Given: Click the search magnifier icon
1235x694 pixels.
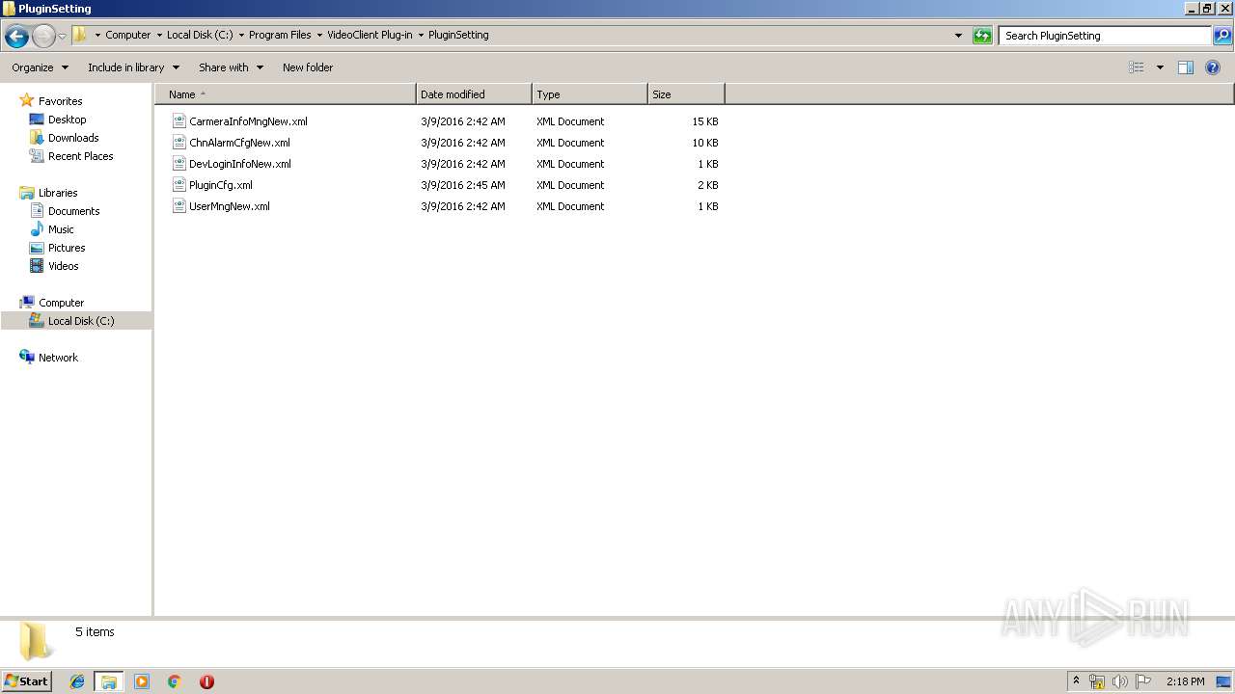Looking at the screenshot, I should click(1222, 36).
